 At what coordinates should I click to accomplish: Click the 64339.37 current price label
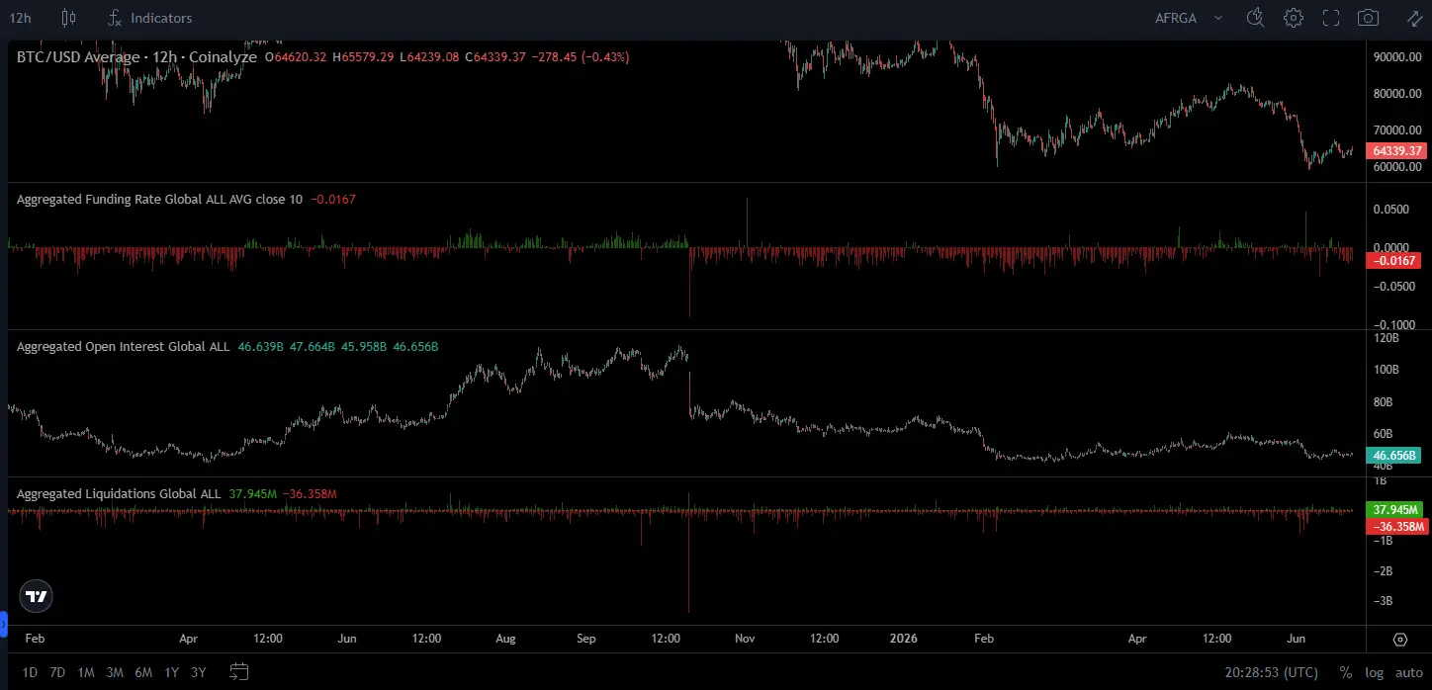1396,151
